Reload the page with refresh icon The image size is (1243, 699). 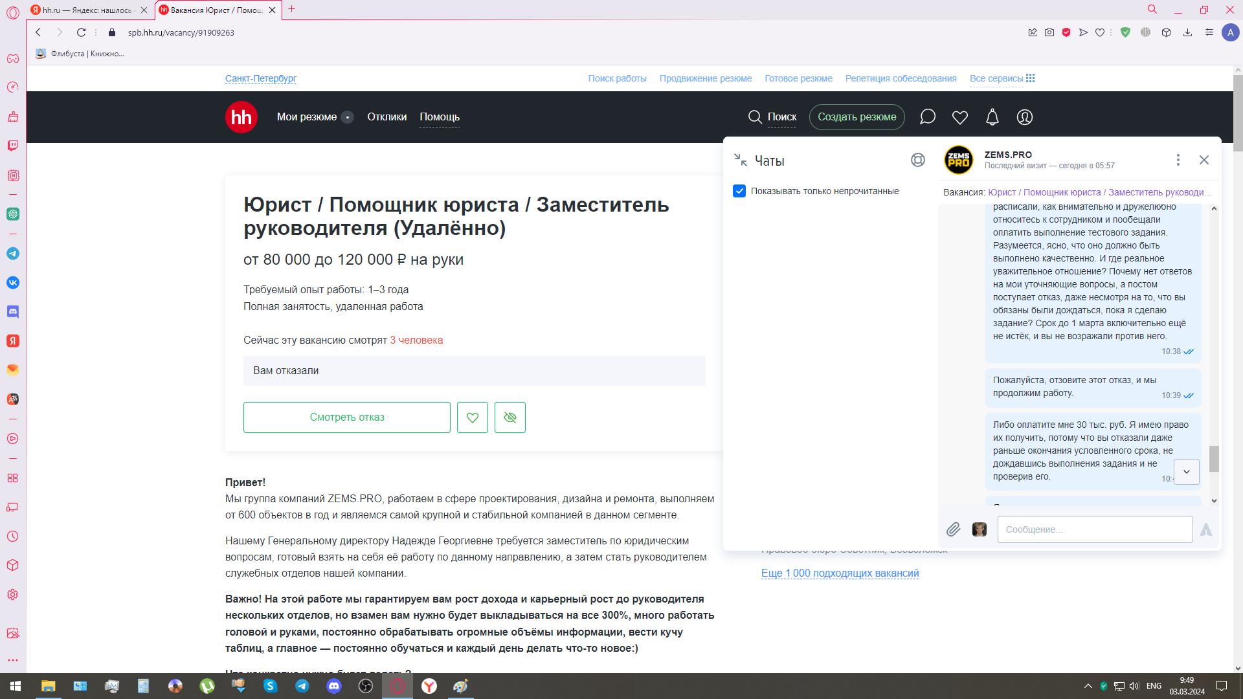(x=81, y=32)
